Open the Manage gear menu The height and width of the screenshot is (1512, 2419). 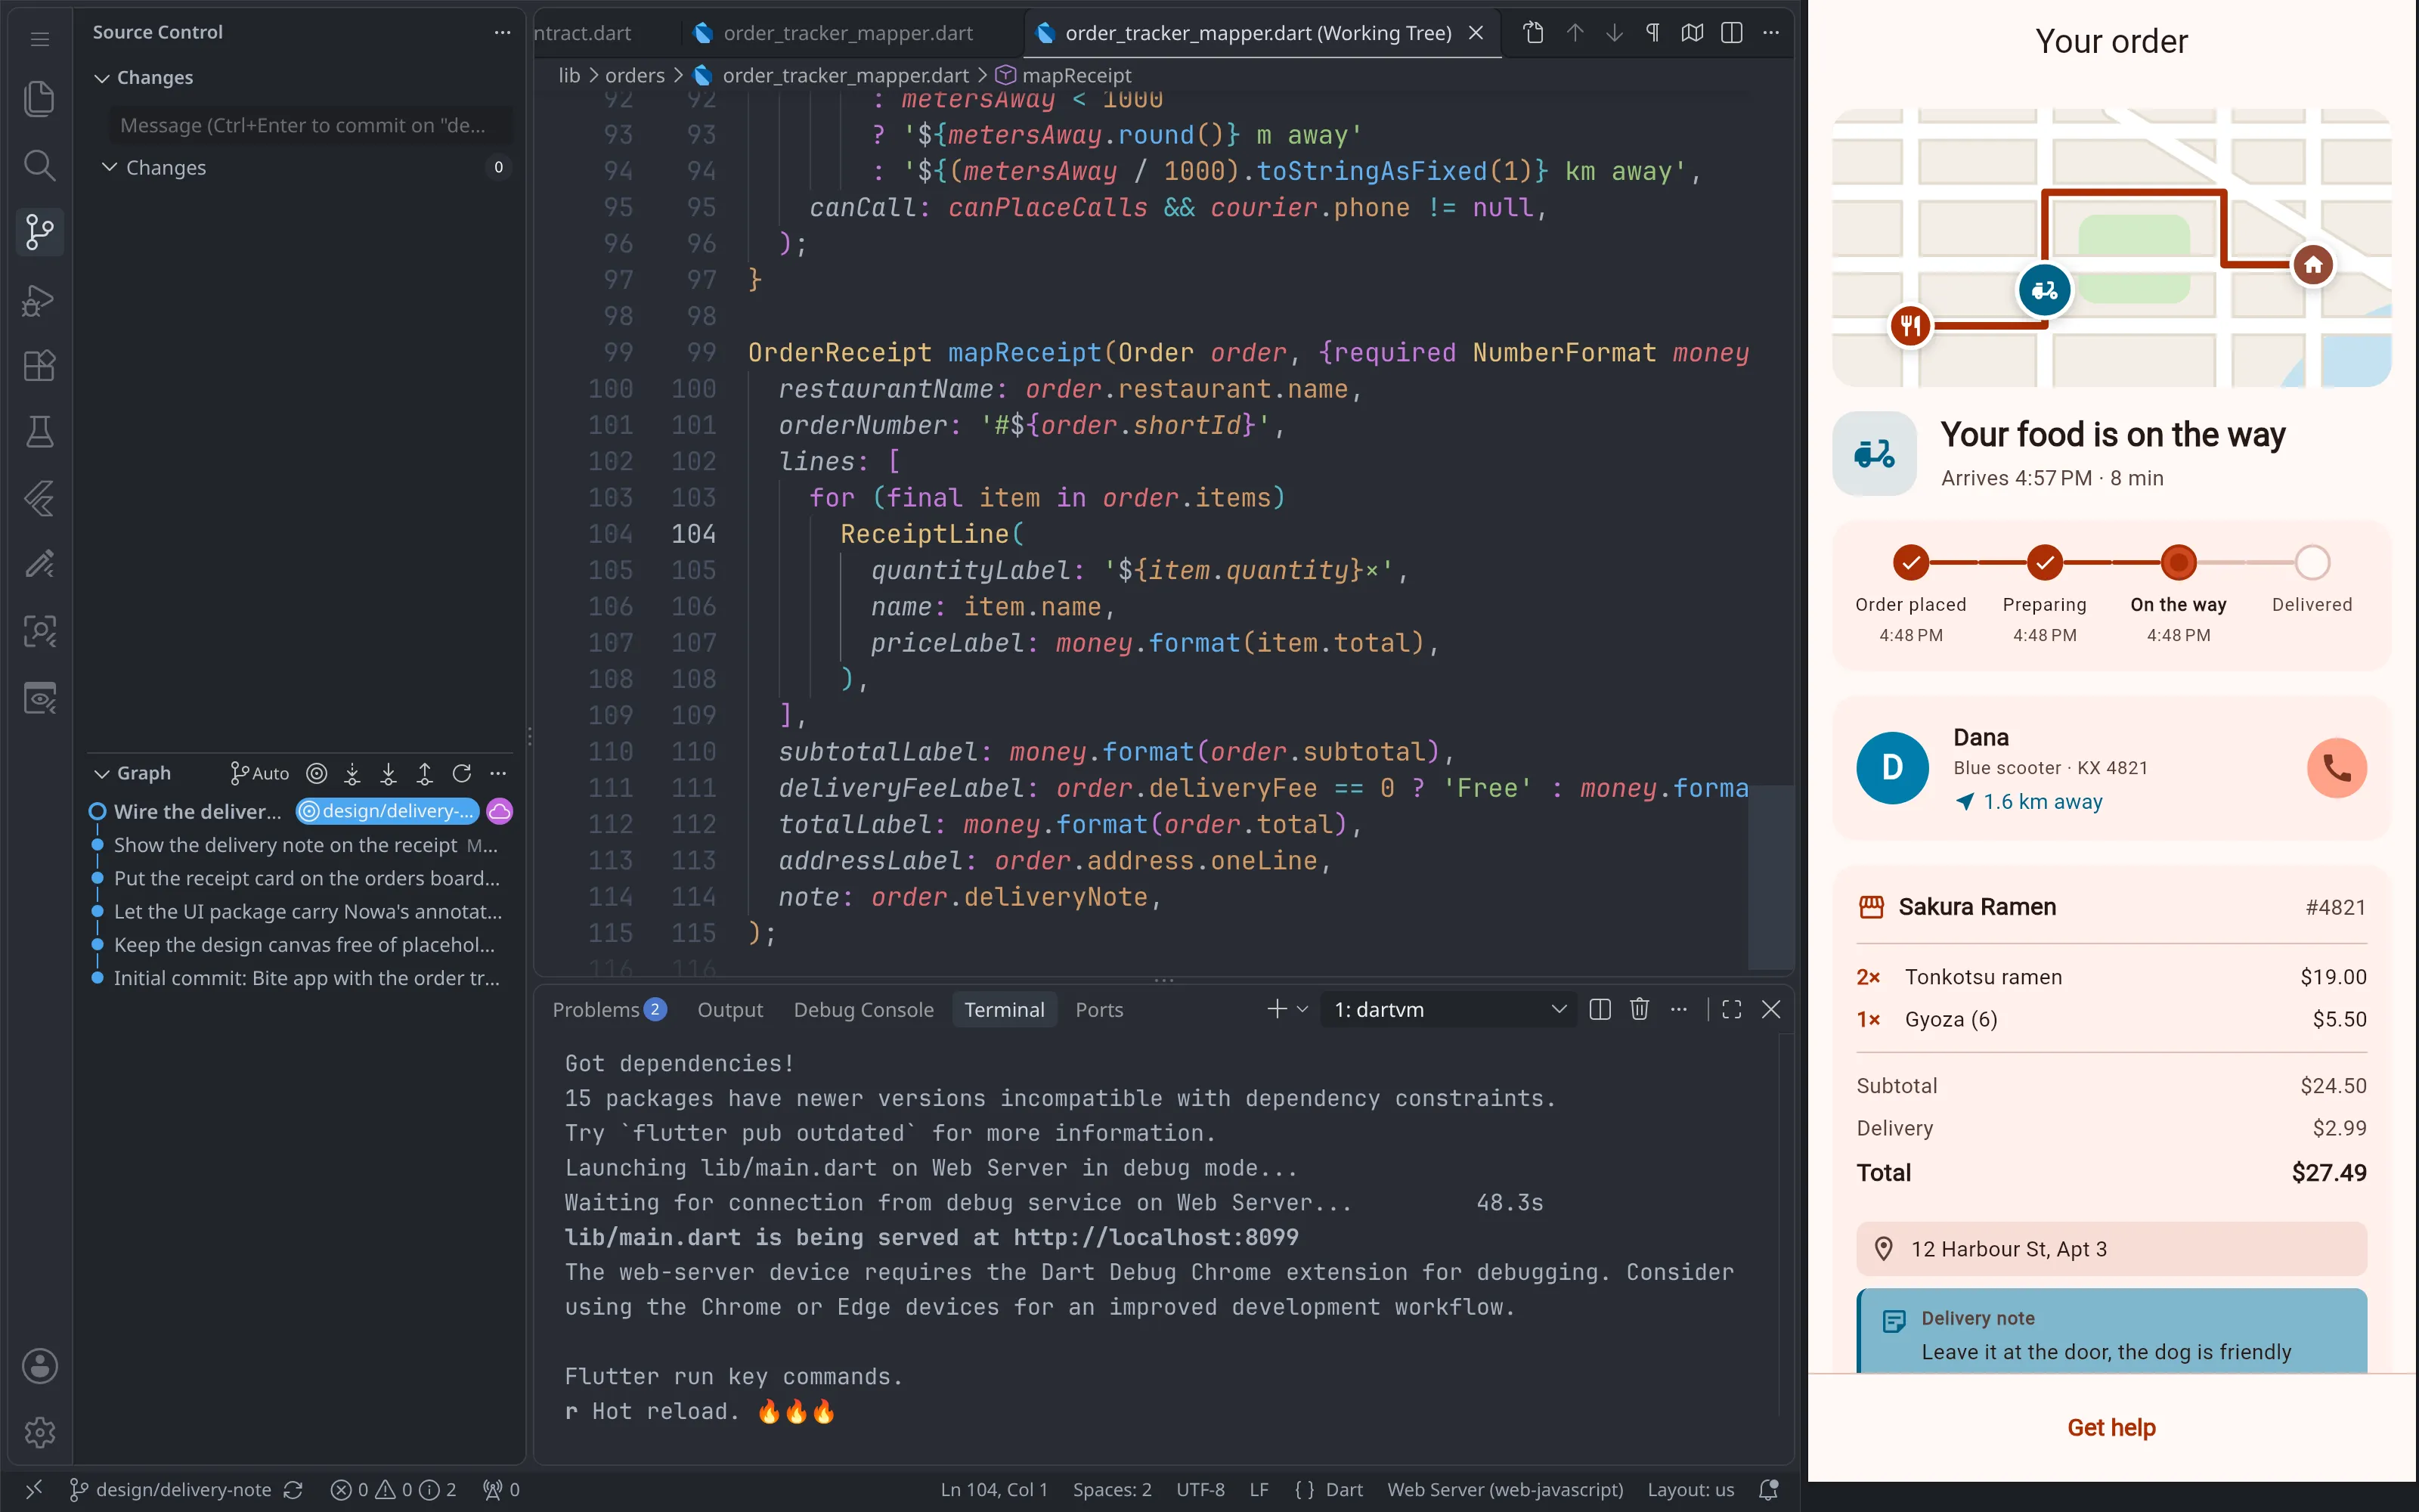[x=39, y=1432]
